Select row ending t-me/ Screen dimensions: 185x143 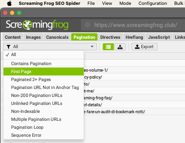click(x=134, y=91)
